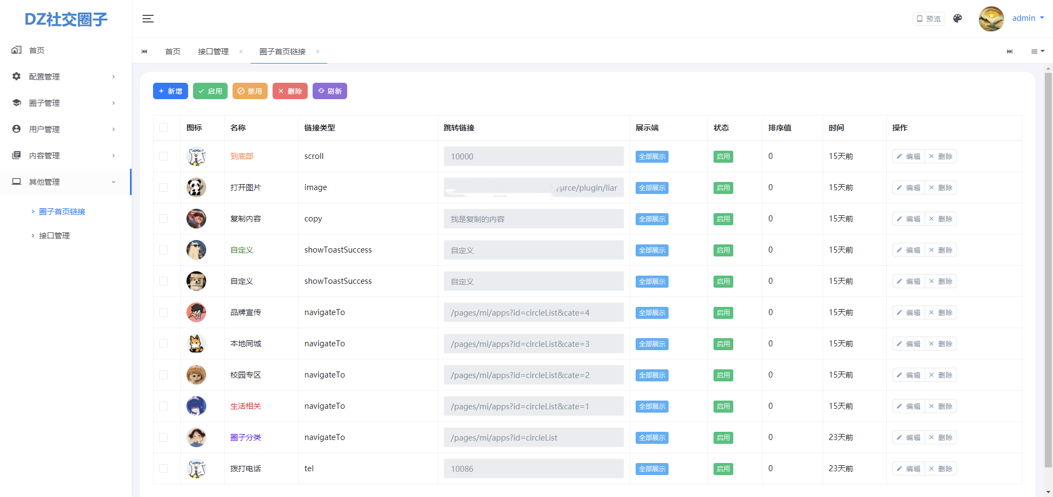Check the checkbox for the 到底部 row
The image size is (1053, 497).
[163, 156]
